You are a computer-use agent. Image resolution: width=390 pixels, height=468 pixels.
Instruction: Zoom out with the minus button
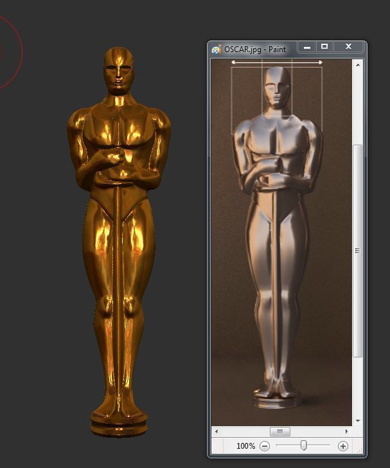[x=265, y=446]
